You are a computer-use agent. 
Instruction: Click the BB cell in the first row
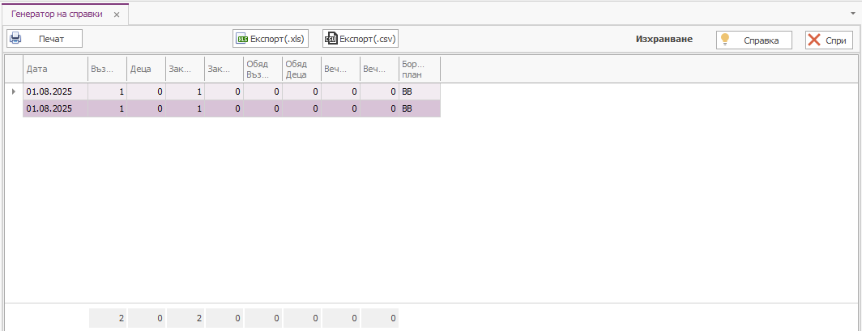pos(419,91)
